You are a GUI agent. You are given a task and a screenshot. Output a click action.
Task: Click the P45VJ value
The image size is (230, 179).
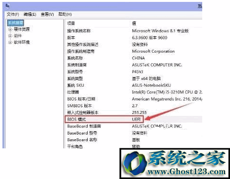[x=138, y=72]
